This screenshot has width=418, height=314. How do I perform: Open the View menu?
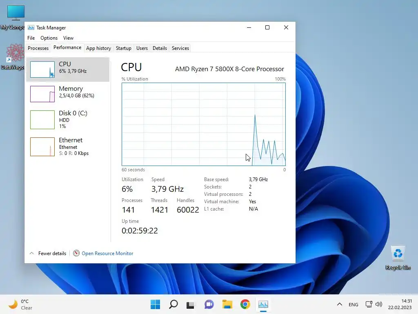pos(68,38)
